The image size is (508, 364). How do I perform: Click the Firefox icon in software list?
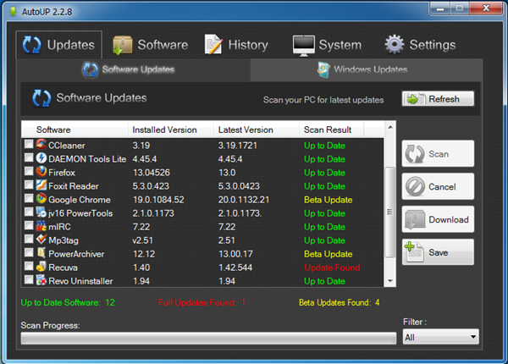[x=41, y=172]
